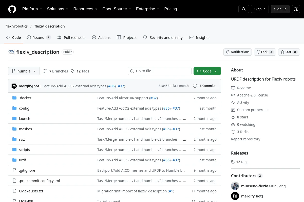Viewport: 304px width, 202px height.
Task: Expand the Enterprise menu
Action: tap(147, 9)
